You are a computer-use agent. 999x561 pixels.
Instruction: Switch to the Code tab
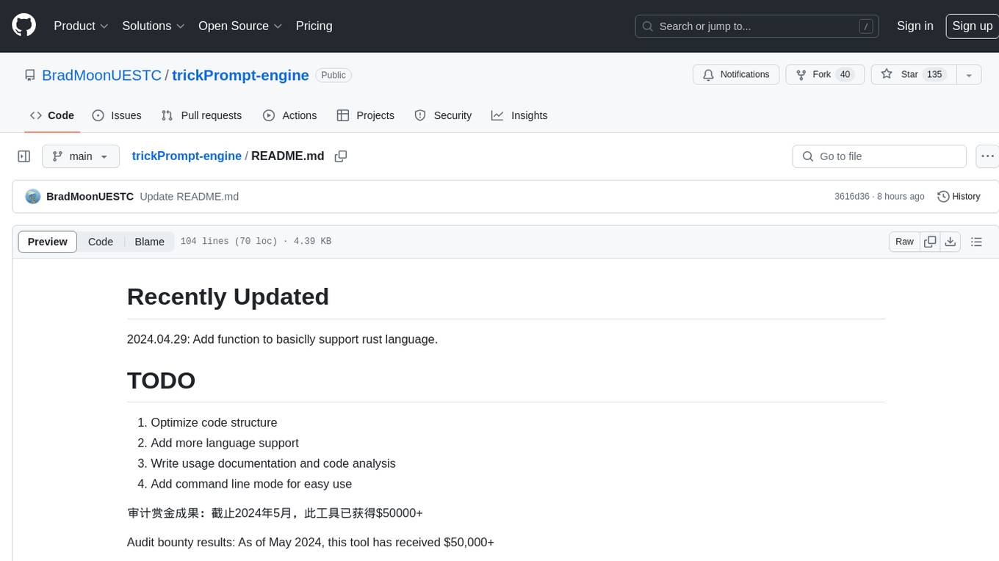tap(52, 115)
